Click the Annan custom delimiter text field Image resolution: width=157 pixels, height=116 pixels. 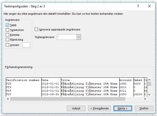click(26, 45)
